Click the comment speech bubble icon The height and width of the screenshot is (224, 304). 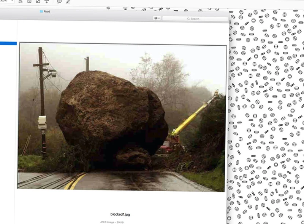[59, 2]
